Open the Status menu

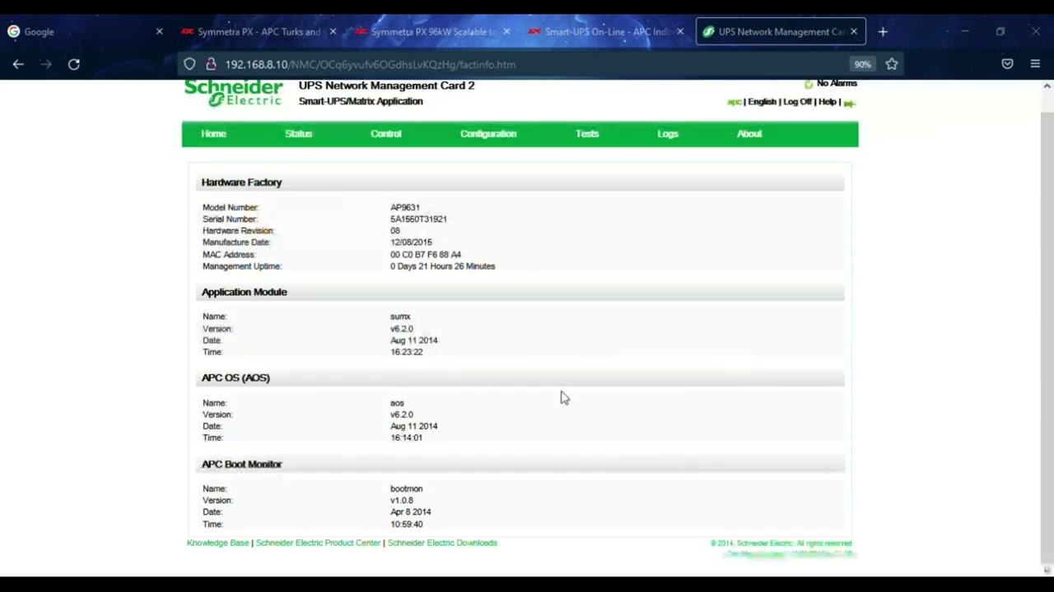298,134
